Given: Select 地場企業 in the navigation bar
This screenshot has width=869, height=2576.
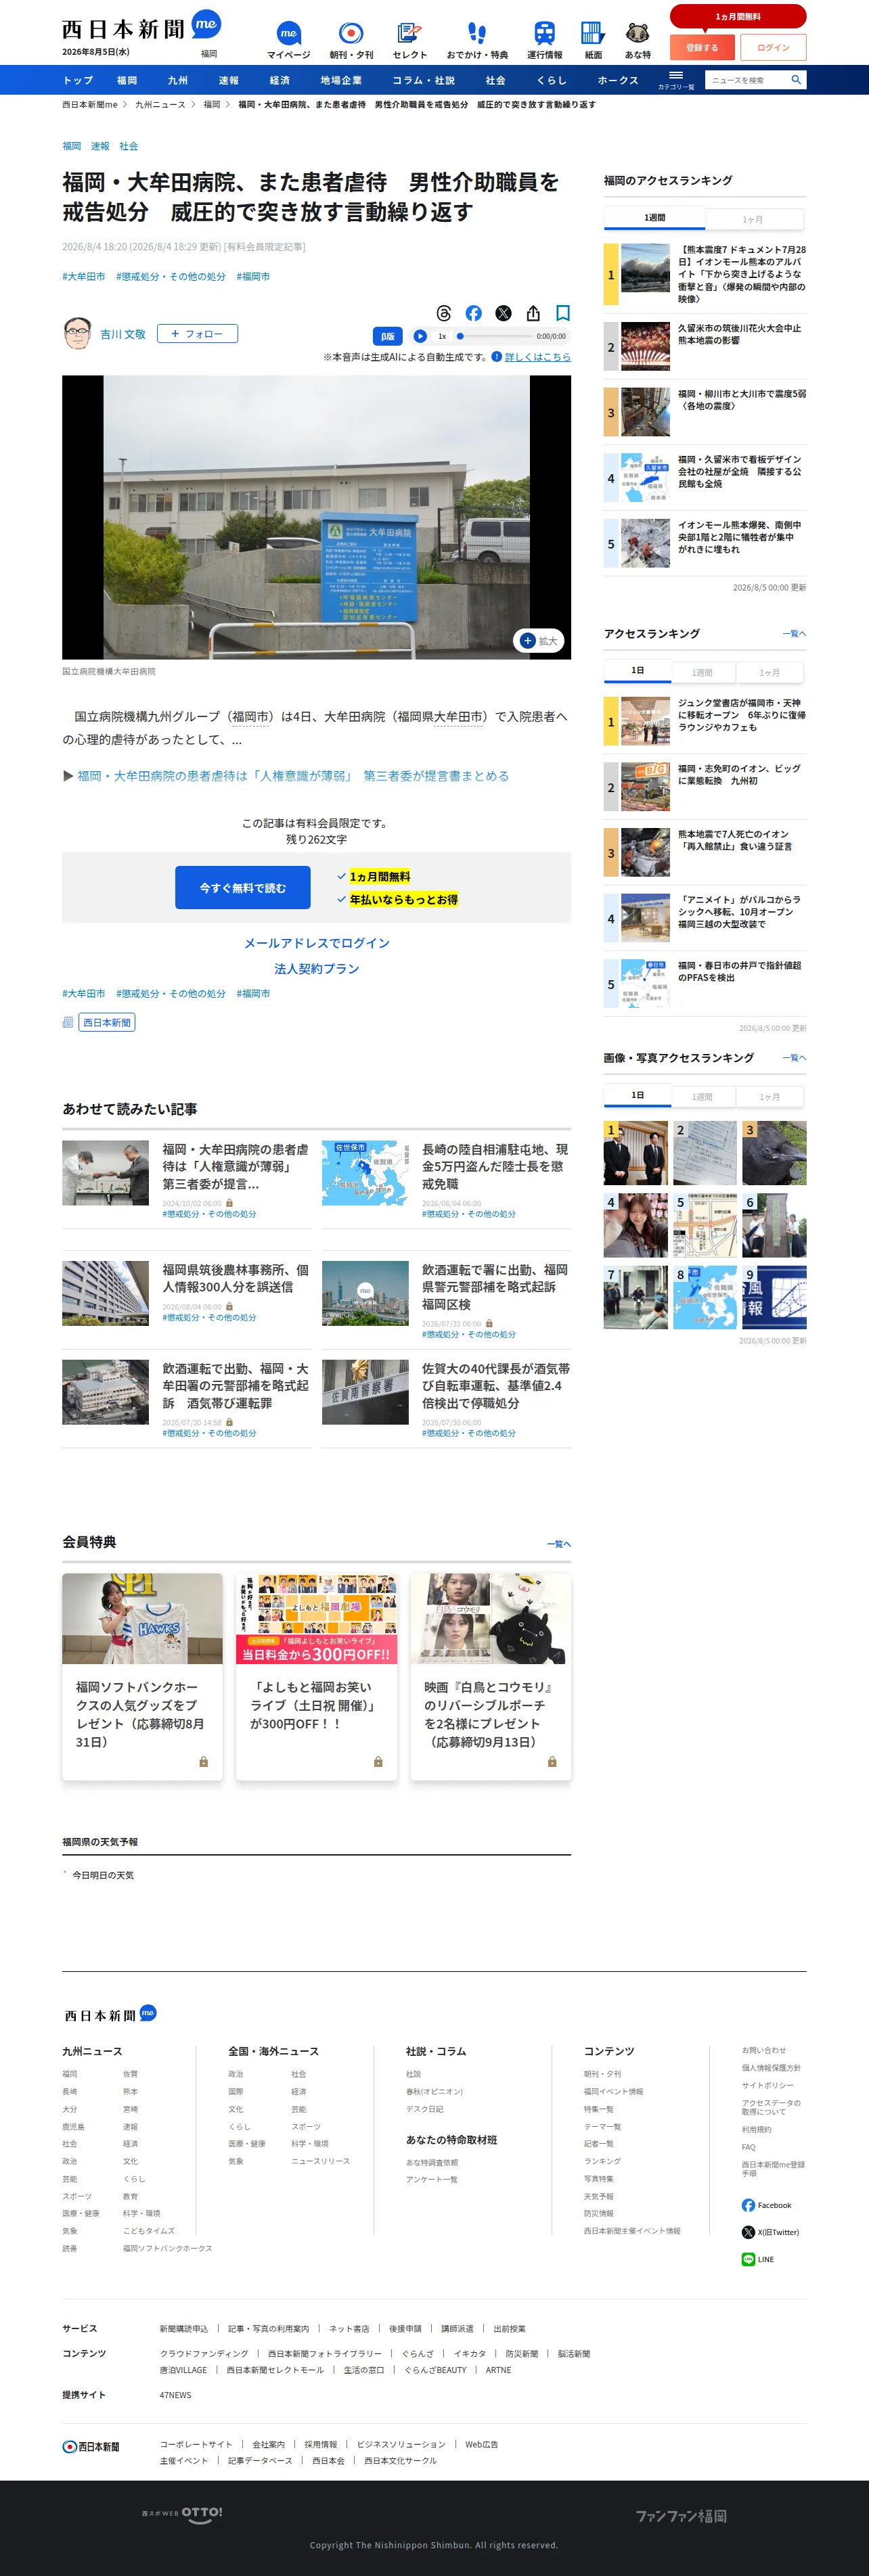Looking at the screenshot, I should pos(341,80).
